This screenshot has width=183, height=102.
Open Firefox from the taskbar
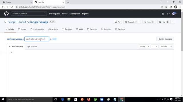click(x=89, y=99)
